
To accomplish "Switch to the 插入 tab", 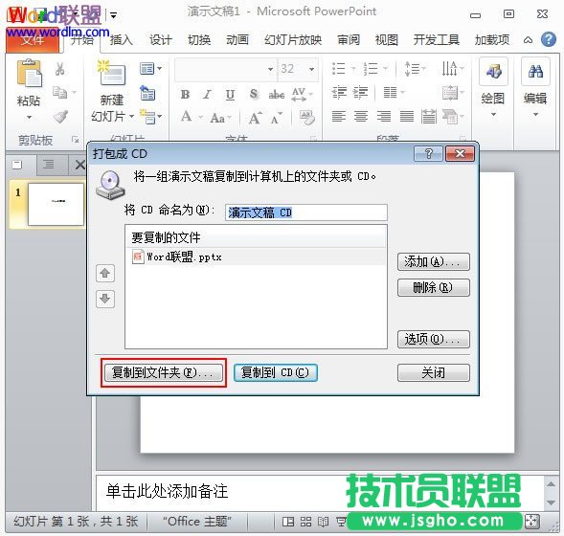I will [x=122, y=39].
